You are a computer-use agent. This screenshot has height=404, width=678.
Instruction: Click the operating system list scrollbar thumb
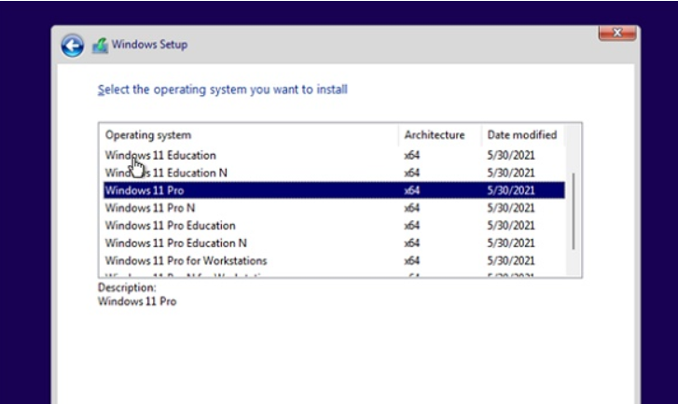[574, 211]
